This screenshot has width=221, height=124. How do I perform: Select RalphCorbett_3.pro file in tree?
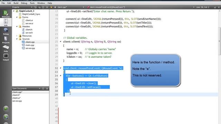coord(31,14)
